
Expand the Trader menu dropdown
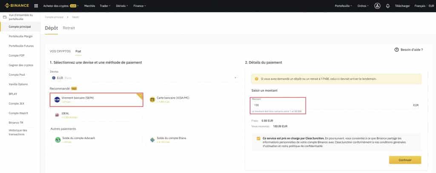tap(105, 6)
